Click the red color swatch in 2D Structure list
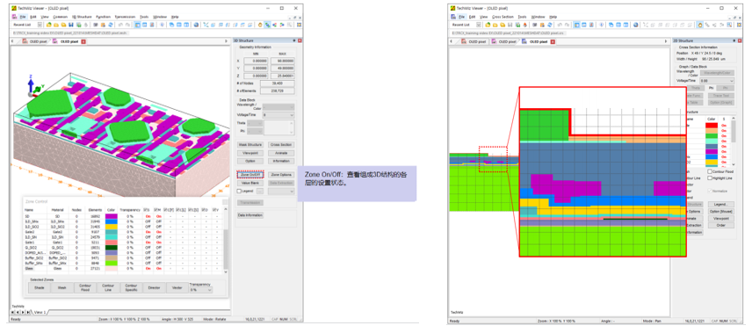752x333 pixels. 712,126
